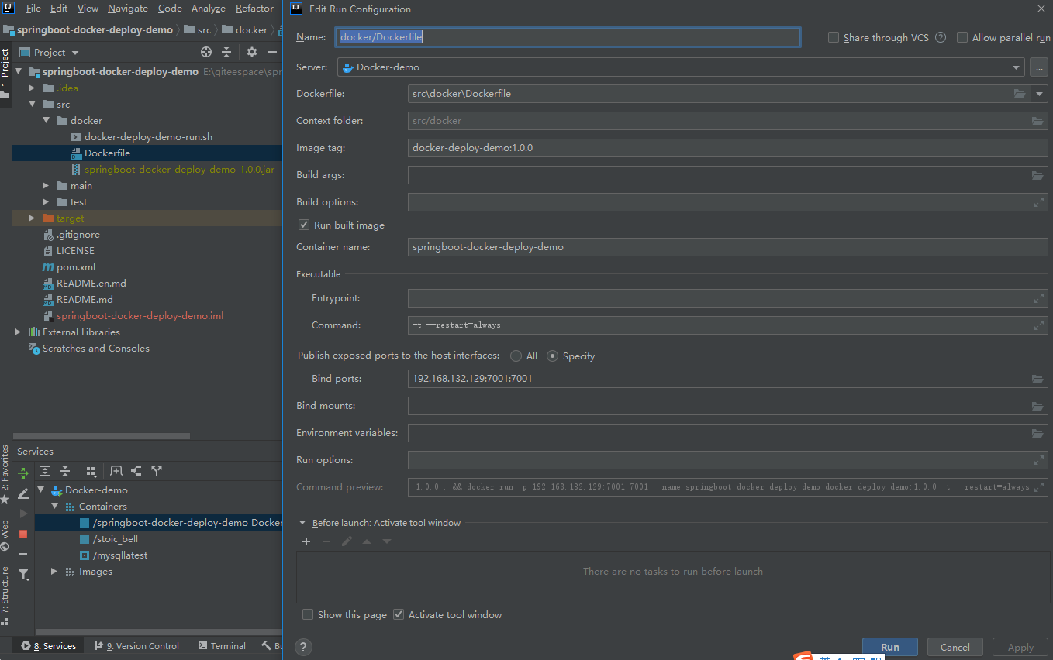
Task: Check the Show this page checkbox
Action: pos(308,614)
